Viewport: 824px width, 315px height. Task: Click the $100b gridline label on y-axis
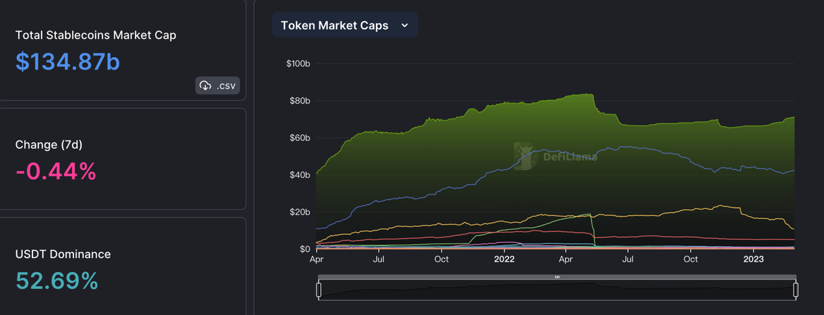point(298,64)
